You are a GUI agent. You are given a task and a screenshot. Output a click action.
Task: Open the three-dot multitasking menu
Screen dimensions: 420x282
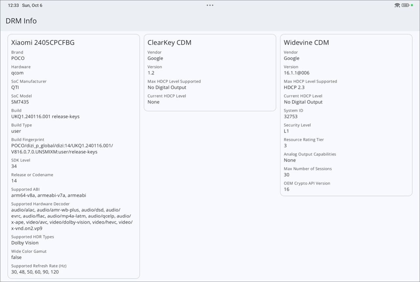tap(210, 5)
